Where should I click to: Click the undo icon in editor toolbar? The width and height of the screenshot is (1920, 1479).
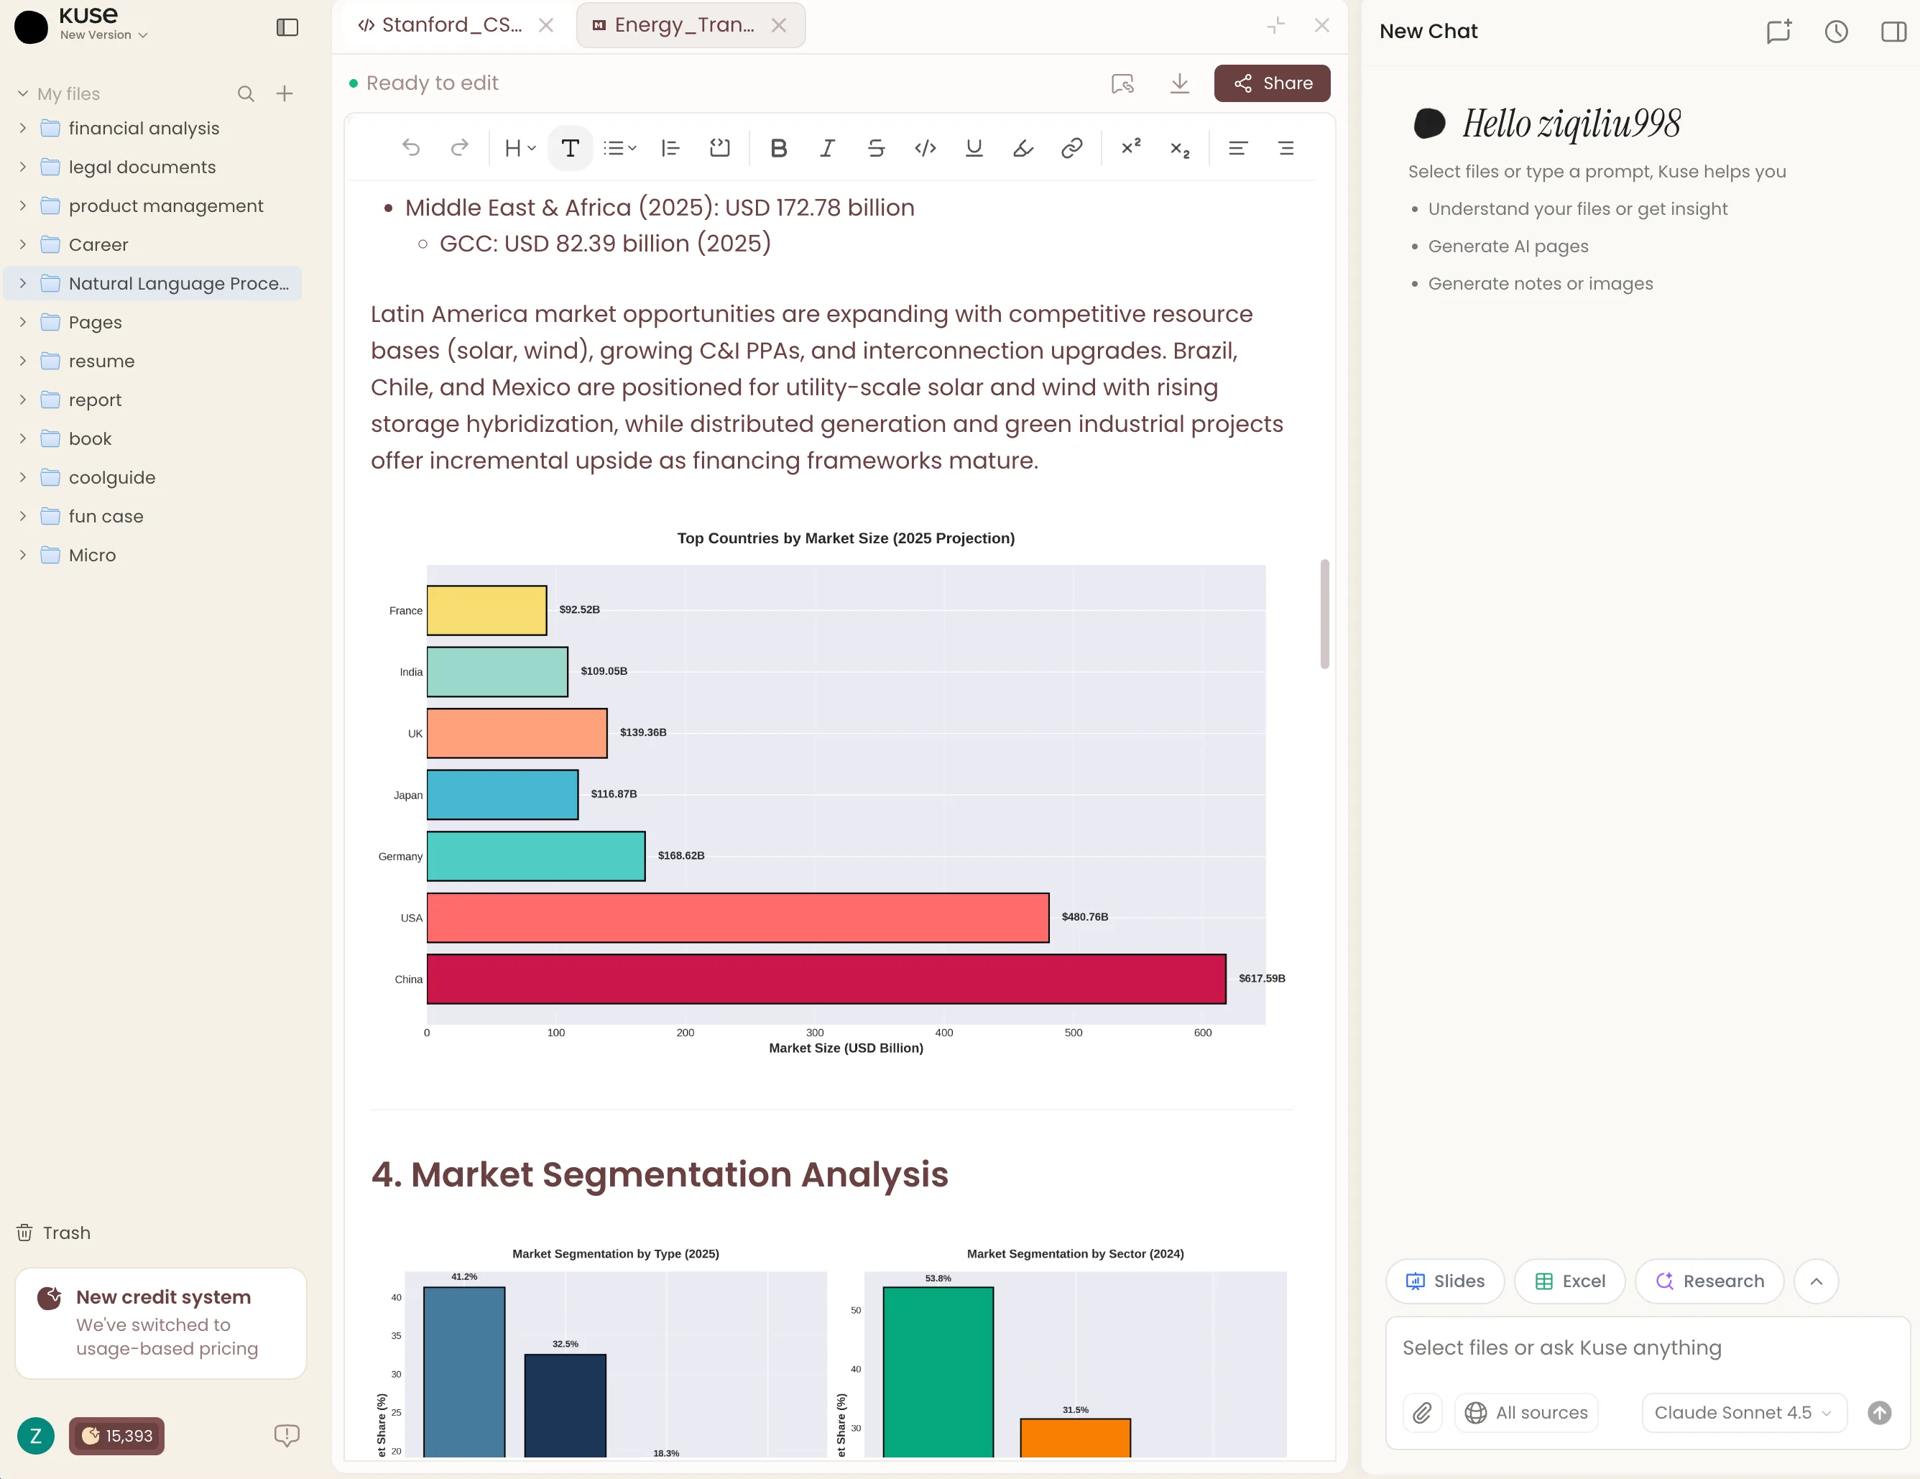pyautogui.click(x=410, y=148)
